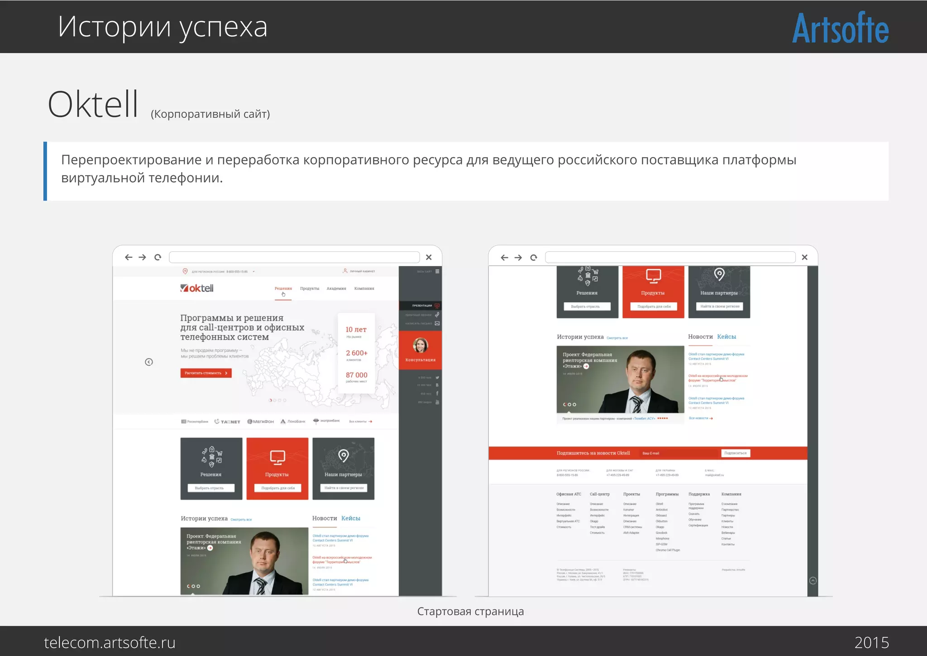Click the red location pin in top bar
The width and height of the screenshot is (927, 656).
pos(185,271)
